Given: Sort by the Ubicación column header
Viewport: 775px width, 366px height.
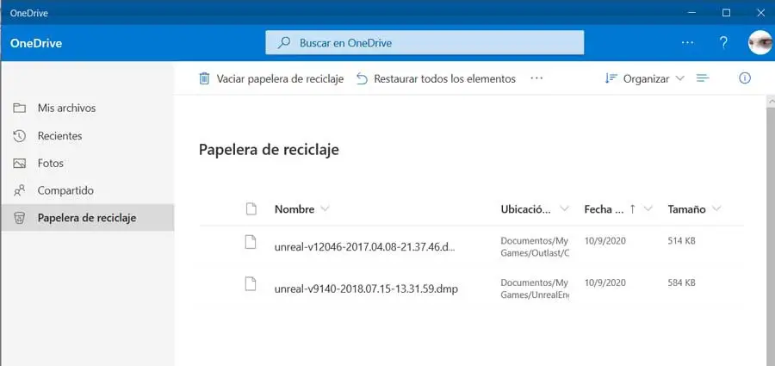Looking at the screenshot, I should tap(526, 209).
